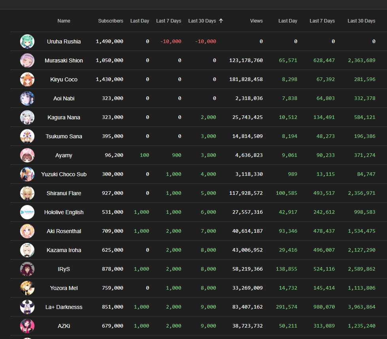Open Tsukumo Sana's avatar
This screenshot has height=339, width=387.
(x=27, y=136)
